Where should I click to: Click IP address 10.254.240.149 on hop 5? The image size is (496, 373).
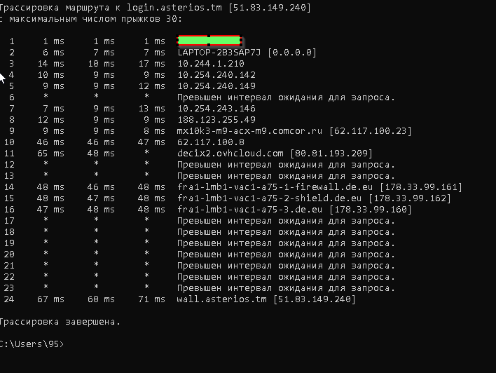[216, 86]
